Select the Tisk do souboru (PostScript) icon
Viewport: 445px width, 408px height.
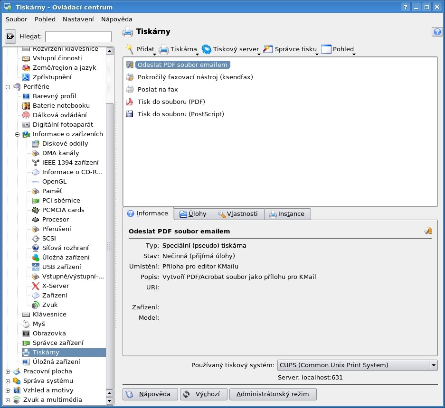click(x=130, y=114)
